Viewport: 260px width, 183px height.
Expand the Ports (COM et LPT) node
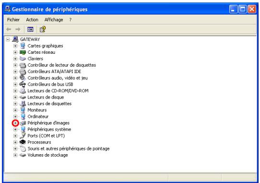(15, 136)
